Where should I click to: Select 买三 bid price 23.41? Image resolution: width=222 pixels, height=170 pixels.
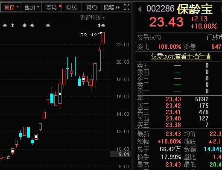(x=173, y=112)
